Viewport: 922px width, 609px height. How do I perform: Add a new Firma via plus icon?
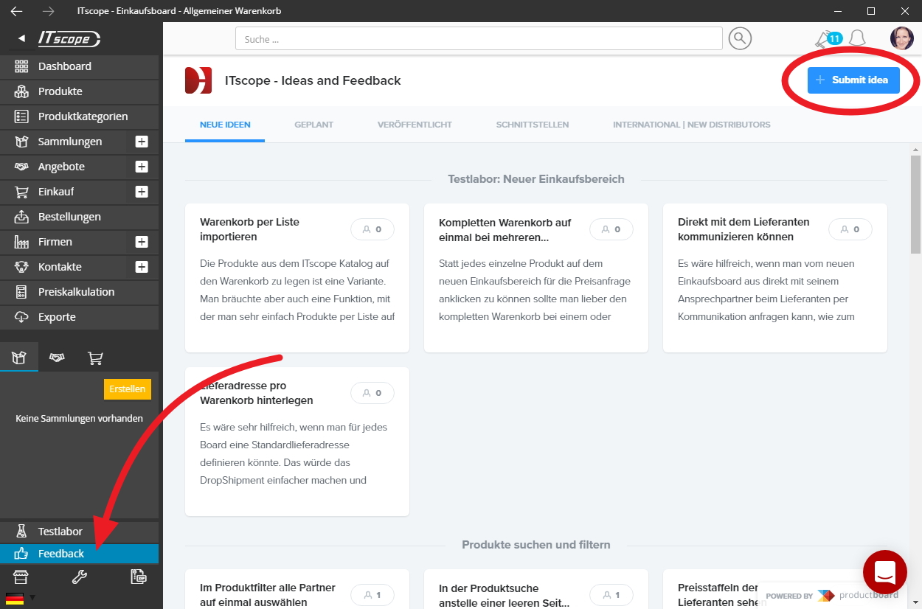click(142, 242)
